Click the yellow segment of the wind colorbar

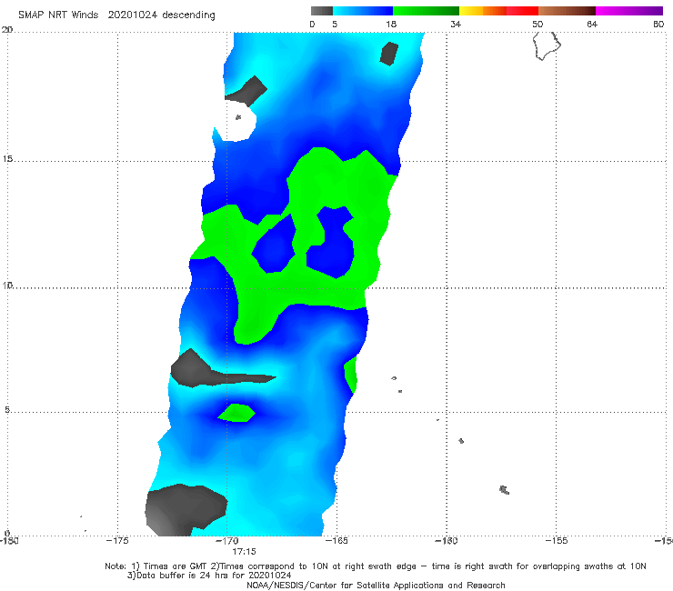[471, 11]
